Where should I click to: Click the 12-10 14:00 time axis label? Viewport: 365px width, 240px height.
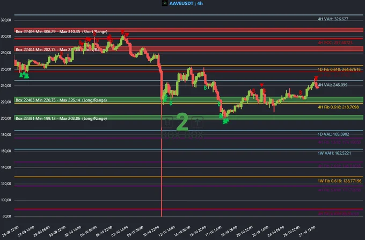(166, 231)
